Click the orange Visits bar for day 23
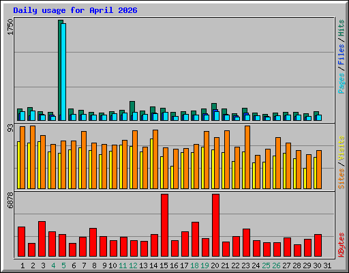This screenshot has width=349, height=273. (x=247, y=157)
